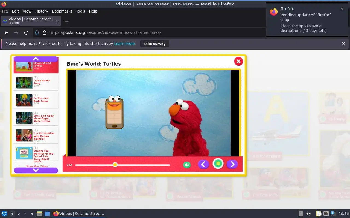Image resolution: width=350 pixels, height=218 pixels.
Task: Click the clipboard tray icon
Action: tap(319, 214)
